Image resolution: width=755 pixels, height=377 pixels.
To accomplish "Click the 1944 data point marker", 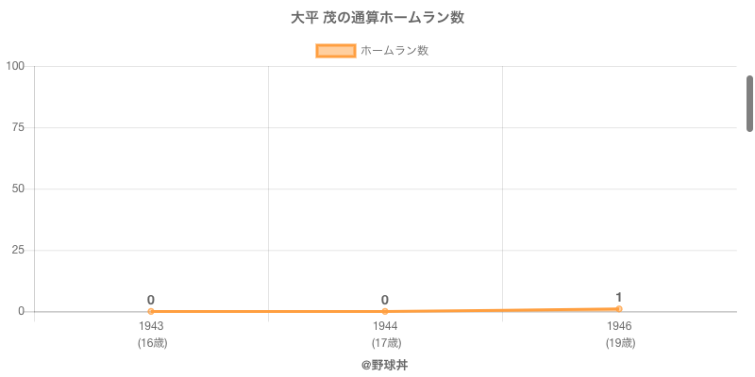I will coord(385,311).
